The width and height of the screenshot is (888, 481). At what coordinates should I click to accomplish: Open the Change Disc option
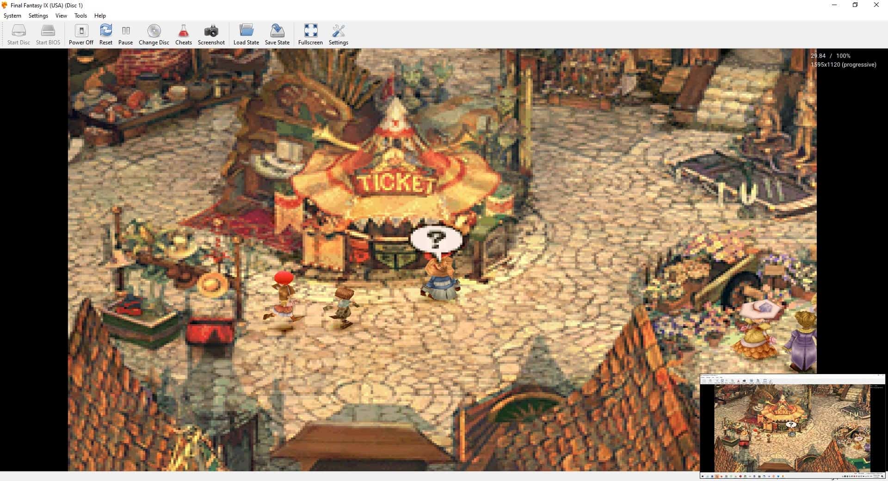154,35
